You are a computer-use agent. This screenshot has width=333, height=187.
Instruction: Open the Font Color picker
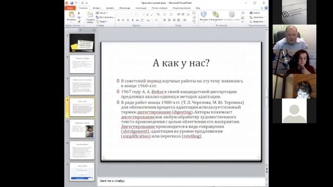click(157, 20)
